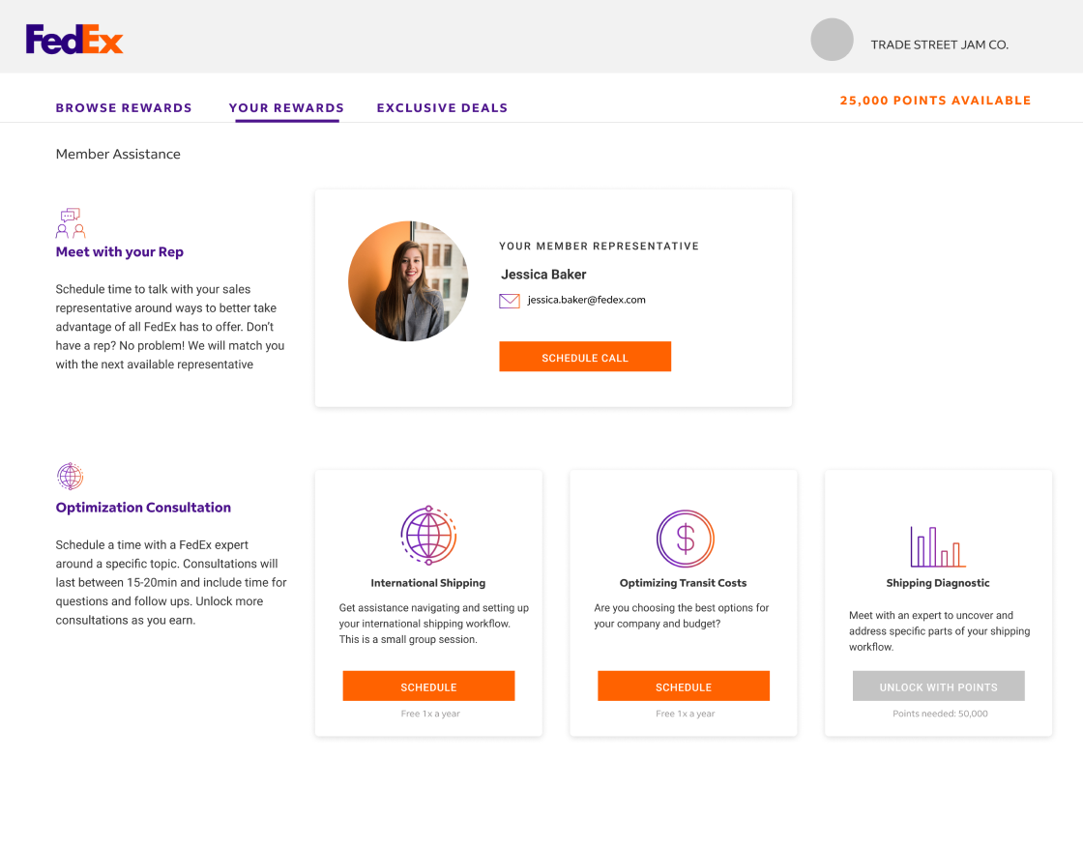Image resolution: width=1083 pixels, height=846 pixels.
Task: Schedule the Optimizing Transit Costs consultation
Action: click(x=683, y=686)
